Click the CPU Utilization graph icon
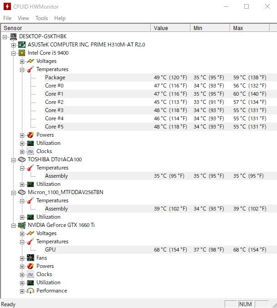Image resolution: width=277 pixels, height=308 pixels. 31,143
